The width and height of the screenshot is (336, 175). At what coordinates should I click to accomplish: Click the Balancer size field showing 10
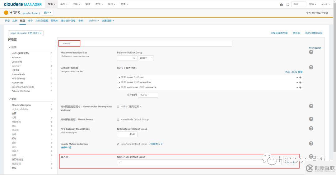[127, 58]
